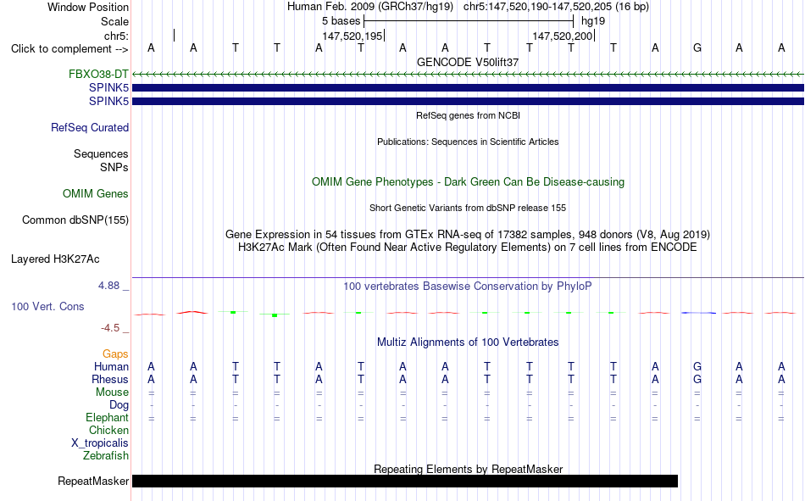The height and width of the screenshot is (501, 805).
Task: Click 'Repeating Elements by RepeatMasker' title
Action: [469, 469]
